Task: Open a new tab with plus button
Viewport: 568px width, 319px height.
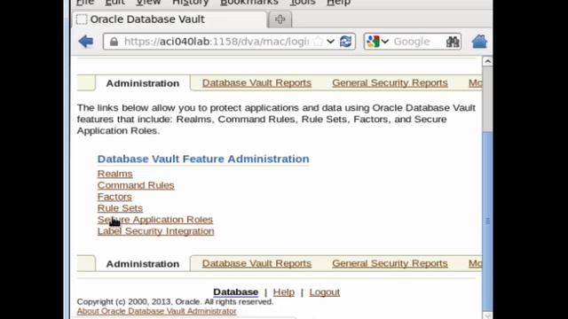Action: (280, 19)
